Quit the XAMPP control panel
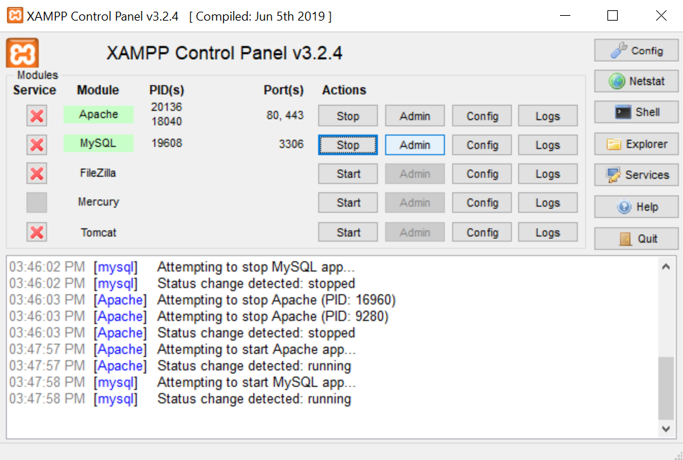The image size is (683, 460). pyautogui.click(x=636, y=239)
